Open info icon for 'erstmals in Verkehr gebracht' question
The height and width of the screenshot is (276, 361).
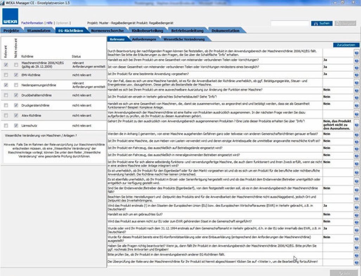point(357,208)
